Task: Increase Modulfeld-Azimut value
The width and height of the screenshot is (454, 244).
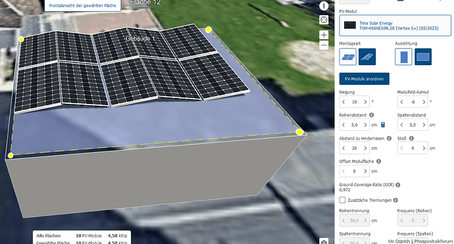Action: click(424, 102)
